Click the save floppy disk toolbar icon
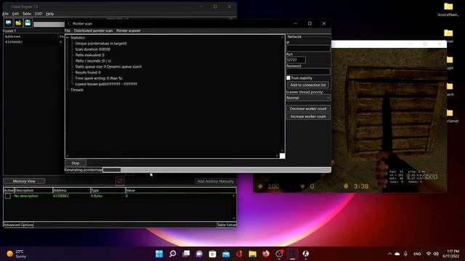The height and width of the screenshot is (261, 465). (28, 22)
